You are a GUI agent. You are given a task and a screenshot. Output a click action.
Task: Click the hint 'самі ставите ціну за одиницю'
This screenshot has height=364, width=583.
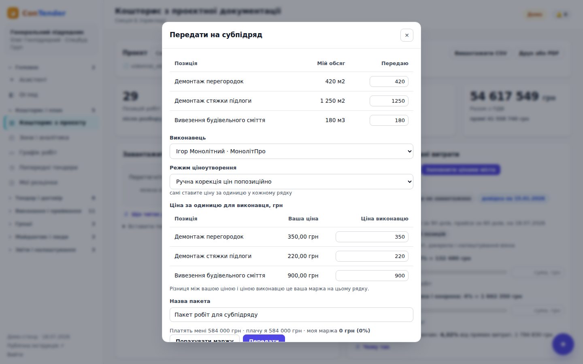(x=231, y=193)
